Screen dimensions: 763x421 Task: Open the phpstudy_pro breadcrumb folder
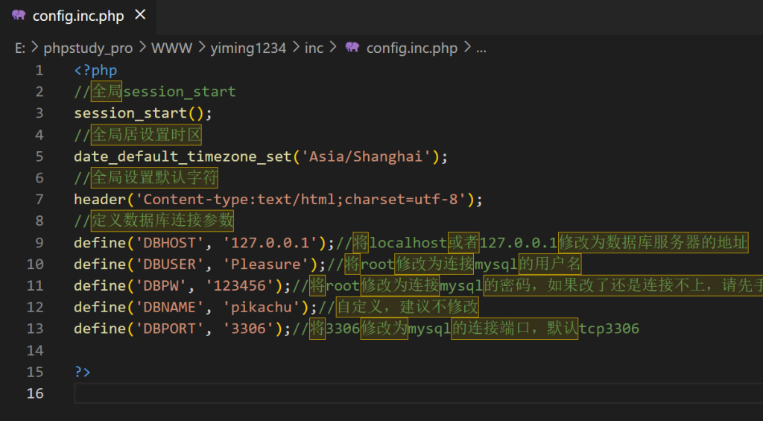pyautogui.click(x=88, y=48)
